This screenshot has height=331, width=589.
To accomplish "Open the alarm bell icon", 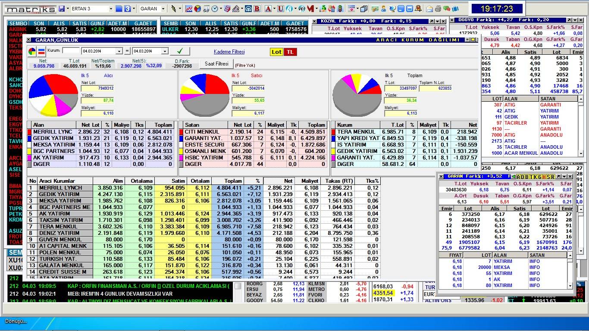I will [x=419, y=9].
